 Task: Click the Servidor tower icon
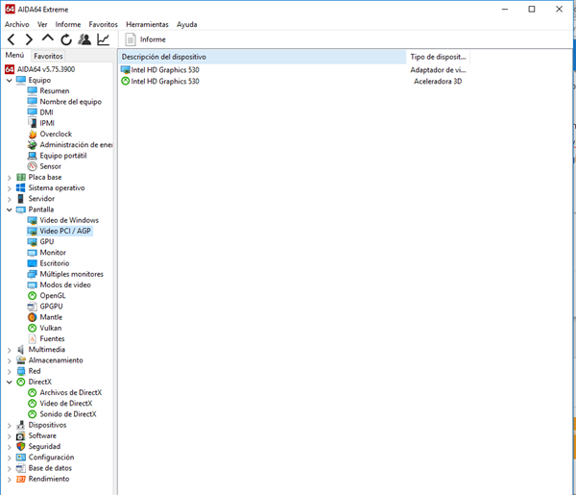(21, 199)
